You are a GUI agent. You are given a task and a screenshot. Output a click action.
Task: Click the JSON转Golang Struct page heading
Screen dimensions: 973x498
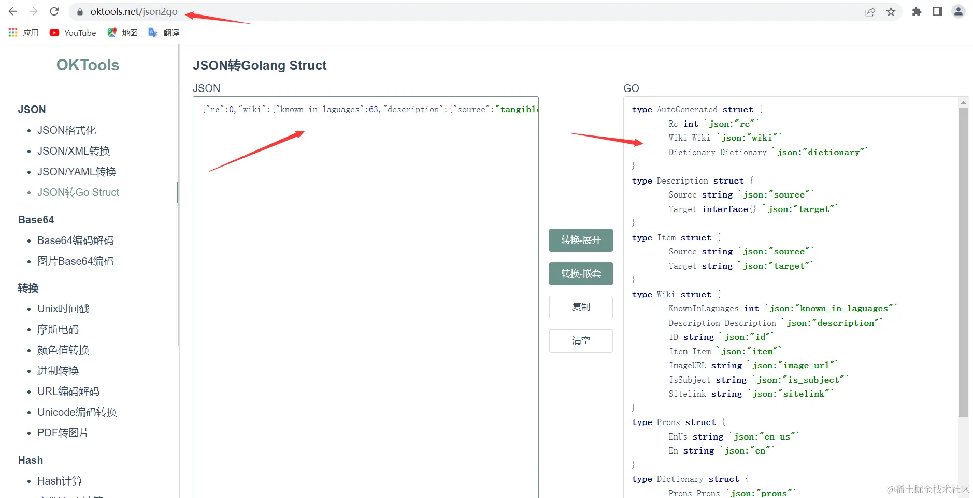click(x=260, y=65)
